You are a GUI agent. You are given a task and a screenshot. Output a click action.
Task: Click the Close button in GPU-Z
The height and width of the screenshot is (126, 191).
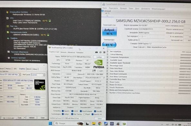pyautogui.click(x=100, y=119)
